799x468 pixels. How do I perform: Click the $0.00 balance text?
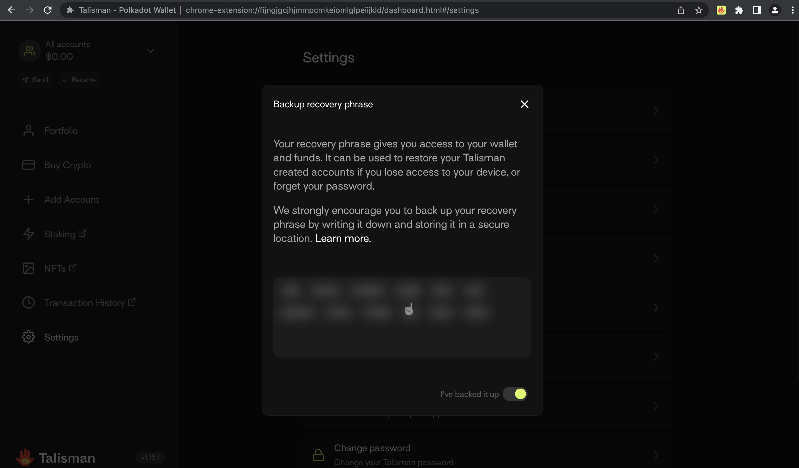point(59,57)
